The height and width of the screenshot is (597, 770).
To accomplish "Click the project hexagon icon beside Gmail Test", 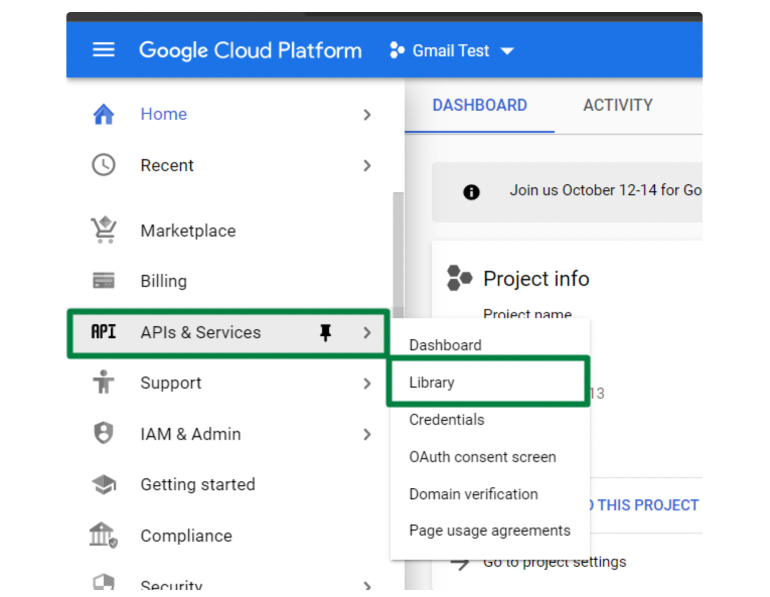I will 397,50.
